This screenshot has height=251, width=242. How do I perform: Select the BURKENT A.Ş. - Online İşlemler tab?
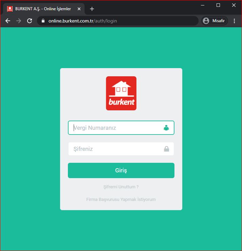[42, 9]
